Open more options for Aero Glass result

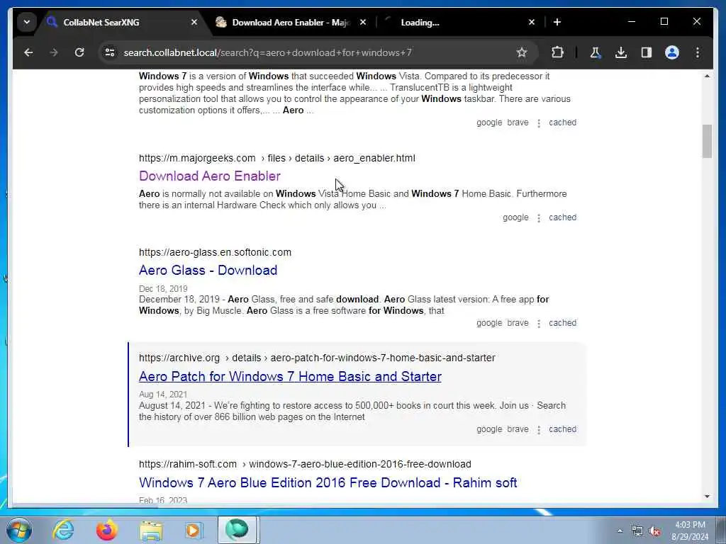[539, 323]
